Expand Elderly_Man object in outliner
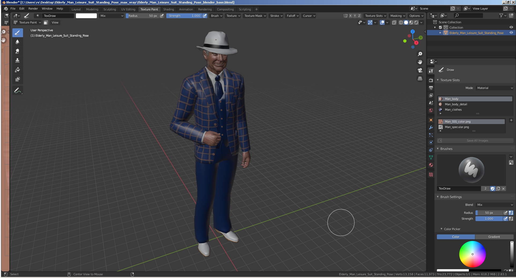The height and width of the screenshot is (278, 516). [440, 33]
